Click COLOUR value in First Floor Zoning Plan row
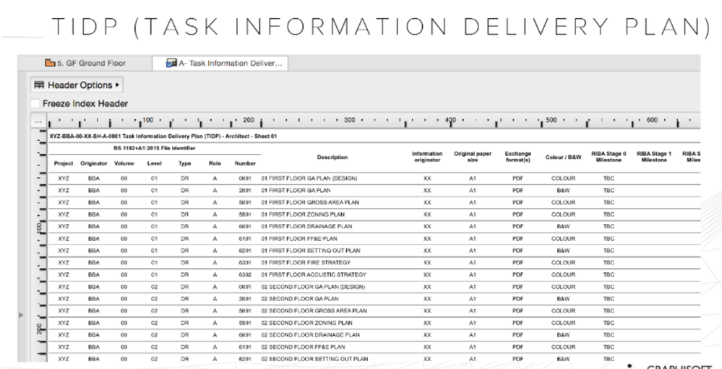722x369 pixels. [x=563, y=214]
